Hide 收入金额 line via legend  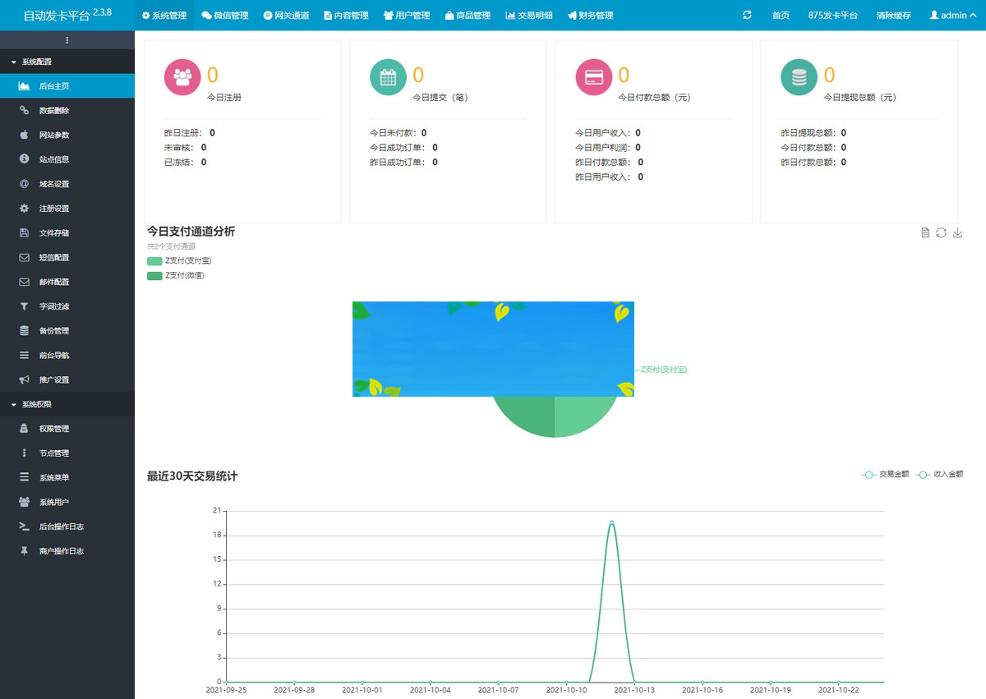pos(940,474)
